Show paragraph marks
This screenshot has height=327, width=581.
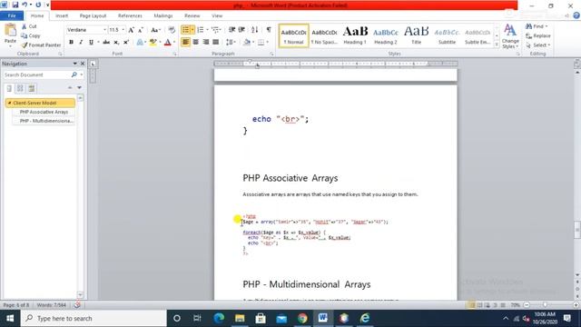click(x=269, y=30)
